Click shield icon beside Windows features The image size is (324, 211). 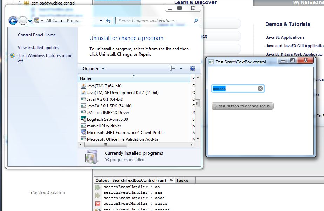point(13,56)
